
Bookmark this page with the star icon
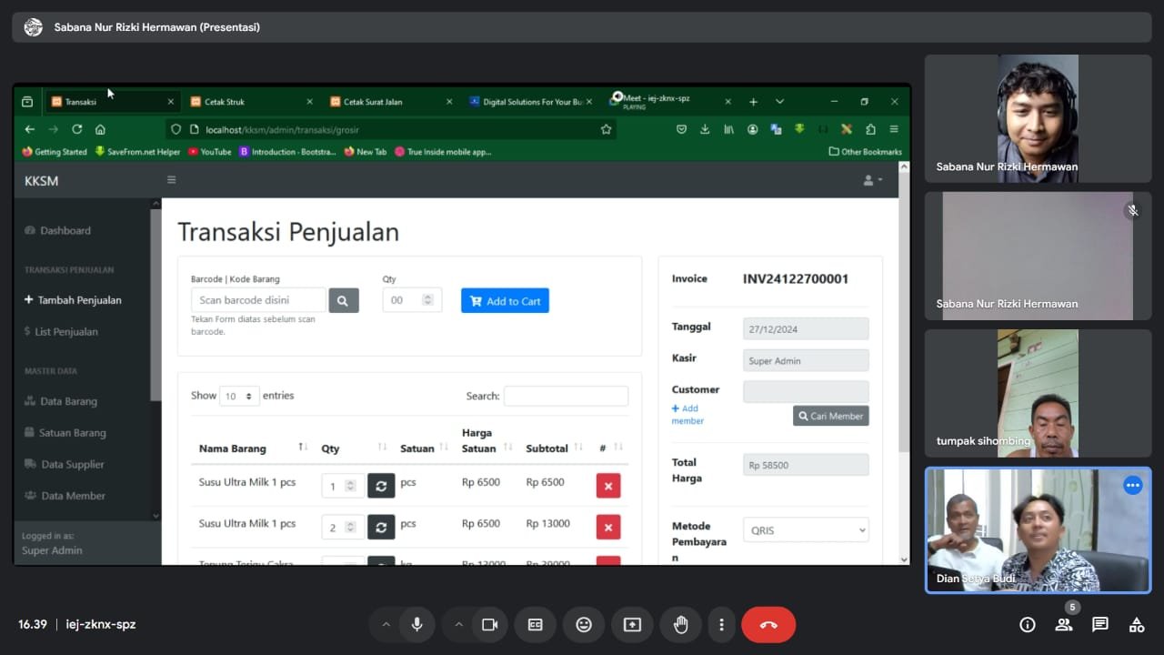(x=606, y=129)
